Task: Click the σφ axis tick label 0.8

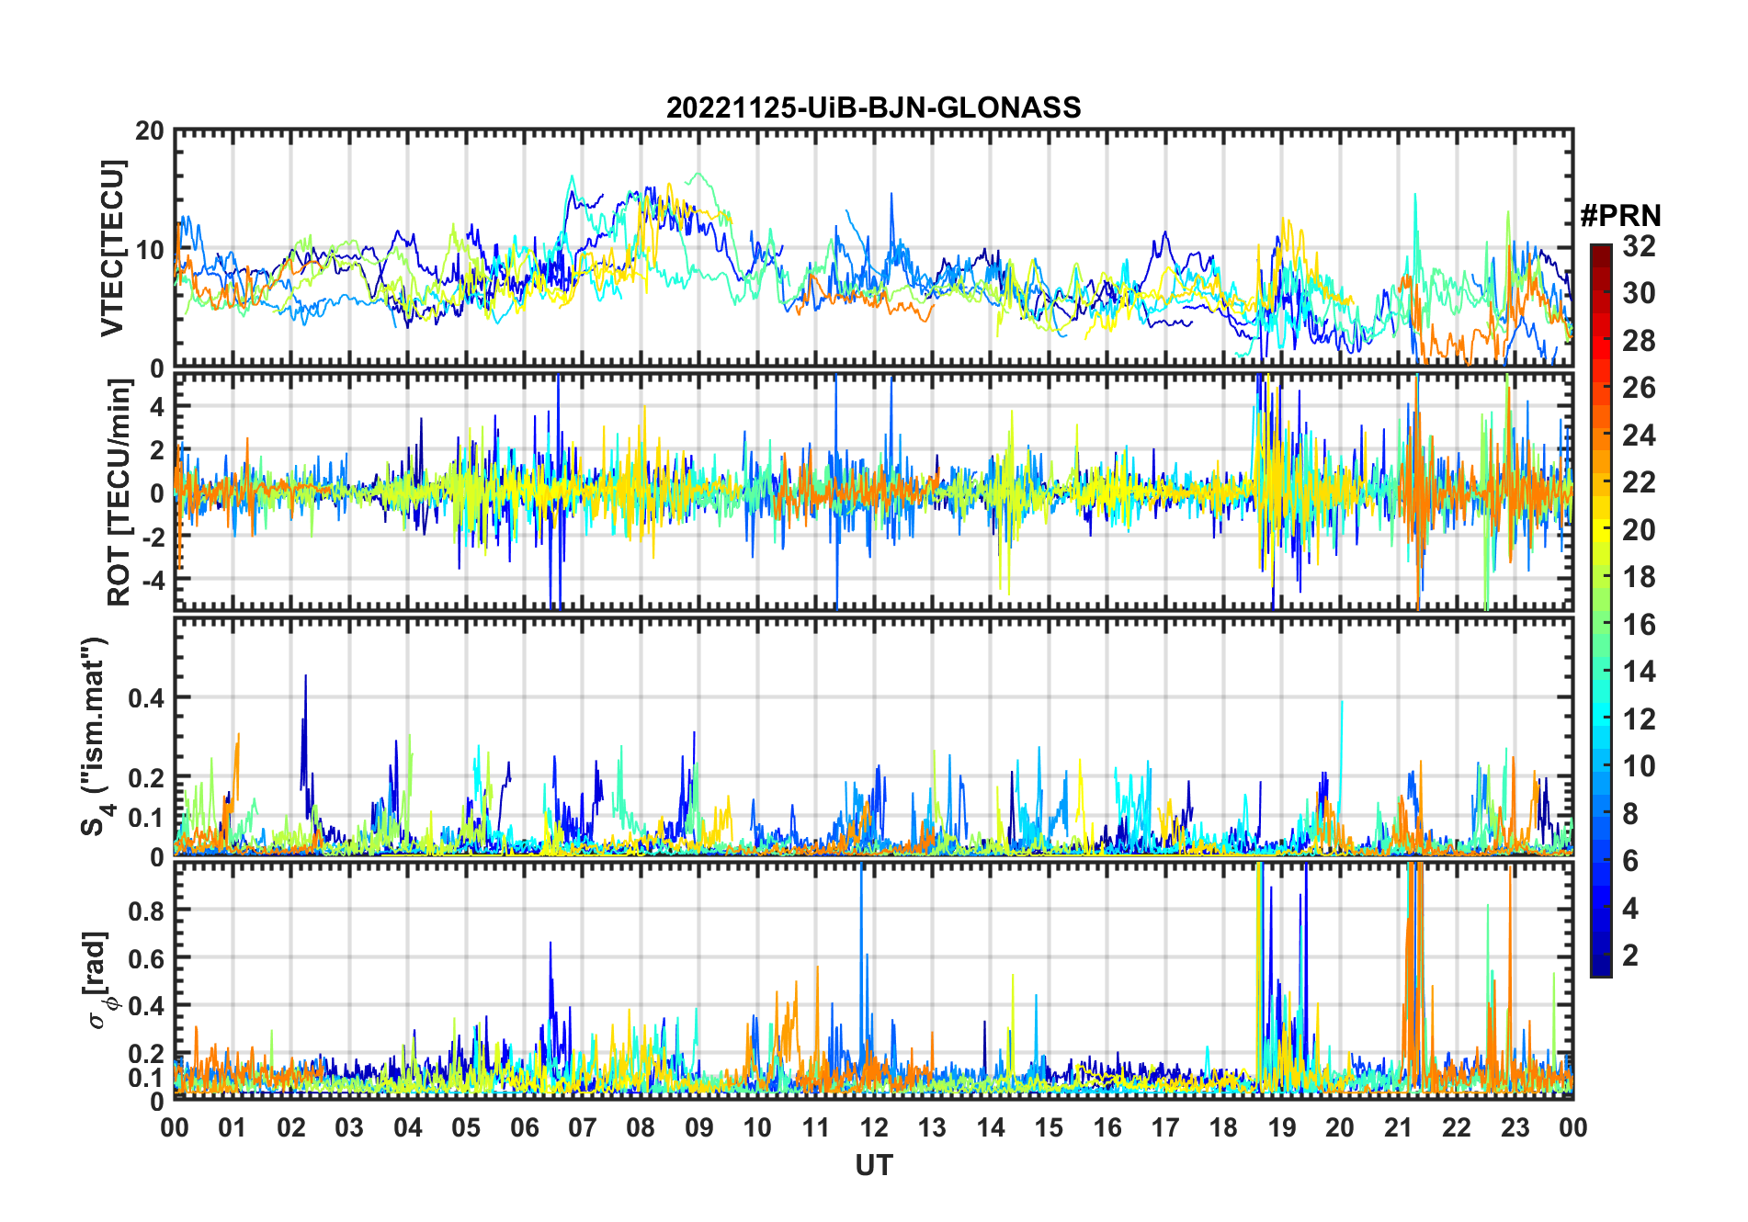Action: click(146, 911)
